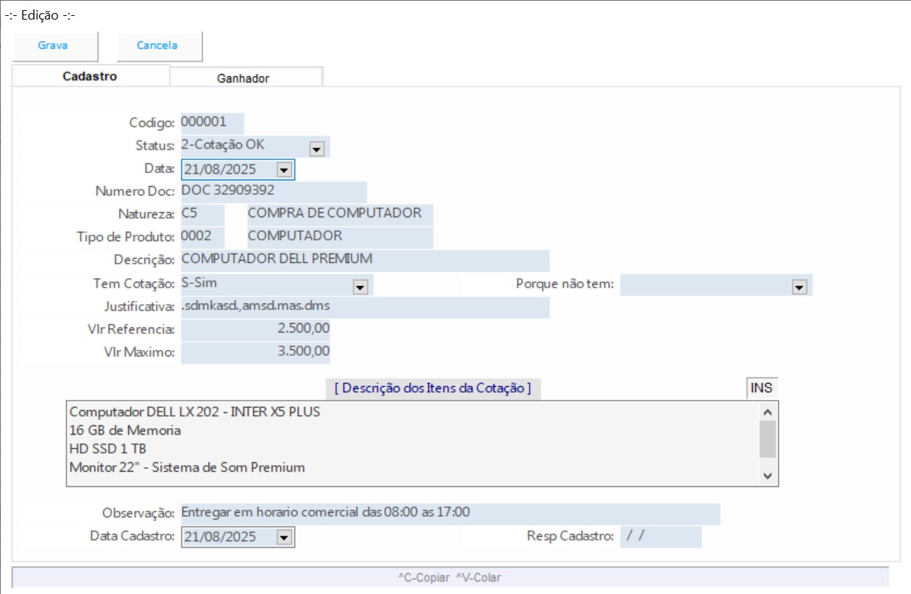Open the Status dropdown arrow
The height and width of the screenshot is (594, 911).
(x=317, y=149)
